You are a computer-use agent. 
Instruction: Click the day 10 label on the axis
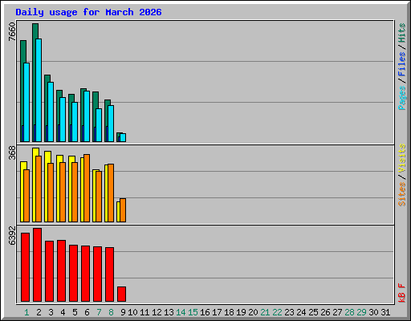(132, 312)
